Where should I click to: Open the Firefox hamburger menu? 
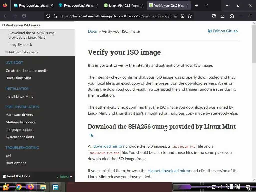[250, 16]
